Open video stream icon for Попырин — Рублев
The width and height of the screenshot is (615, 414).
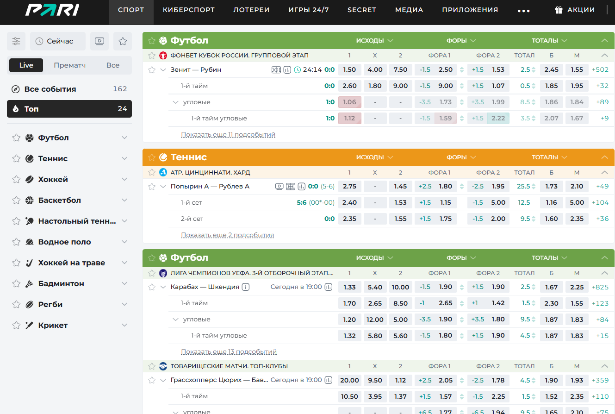coord(280,187)
